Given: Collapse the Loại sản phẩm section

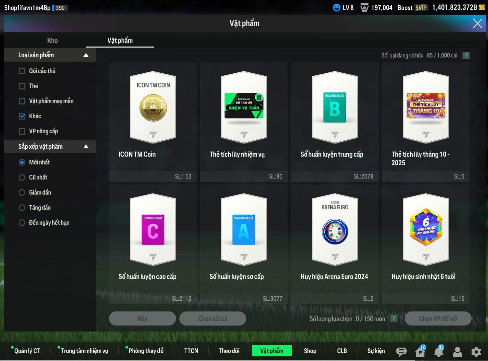Looking at the screenshot, I should tap(86, 55).
